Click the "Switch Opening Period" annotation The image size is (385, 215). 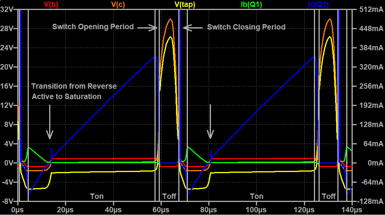pos(93,27)
